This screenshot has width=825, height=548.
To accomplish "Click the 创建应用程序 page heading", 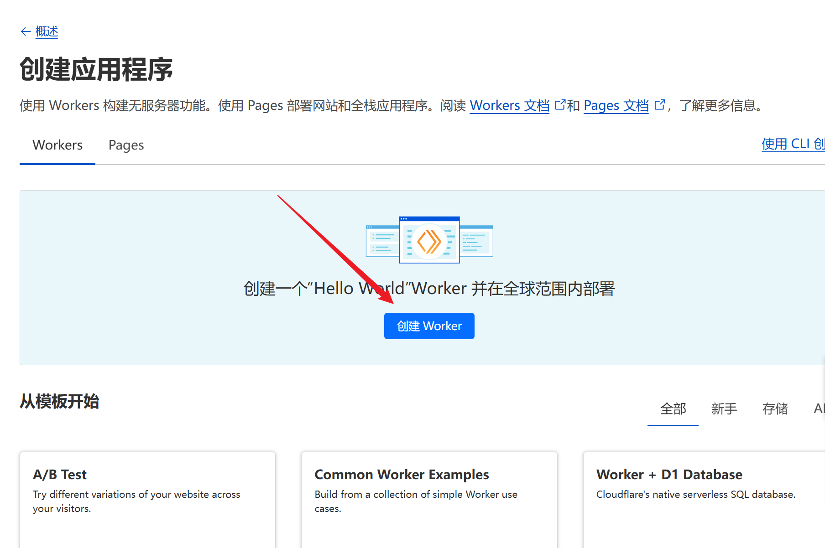I will (x=96, y=70).
